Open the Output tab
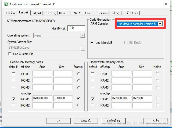The image size is (172, 128). [x=37, y=13]
